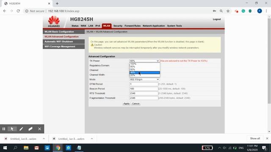Click Show all downloads
Screen dimensions: 271x152
(x=255, y=138)
